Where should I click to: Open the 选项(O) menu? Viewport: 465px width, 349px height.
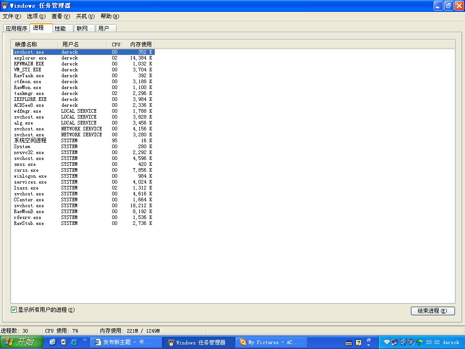(36, 16)
